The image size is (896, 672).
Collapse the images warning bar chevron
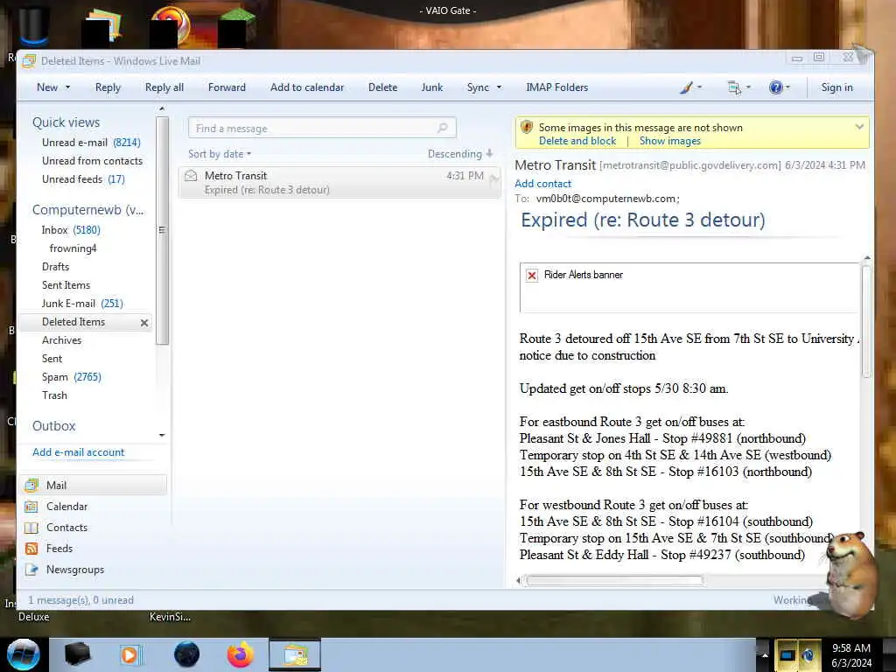[x=859, y=127]
